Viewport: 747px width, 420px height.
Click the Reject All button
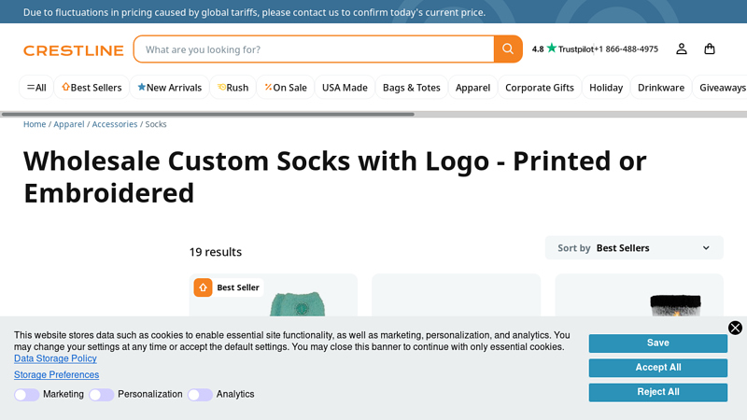(x=658, y=392)
